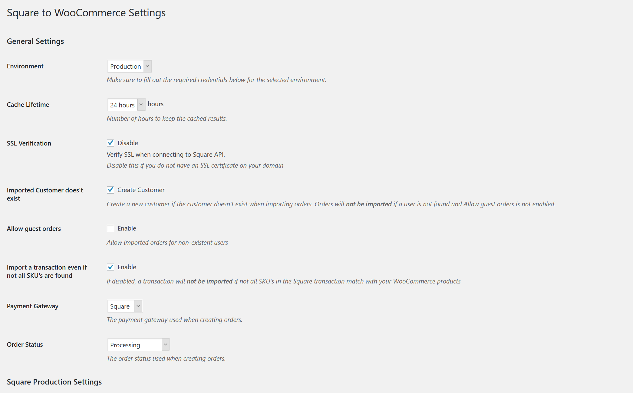Click the Disable label beside SSL checkbox
Viewport: 633px width, 393px height.
[x=128, y=143]
